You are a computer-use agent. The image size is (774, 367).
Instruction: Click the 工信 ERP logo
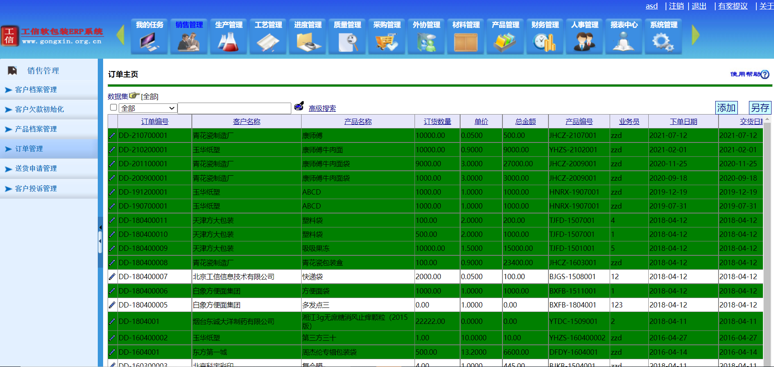coord(52,36)
